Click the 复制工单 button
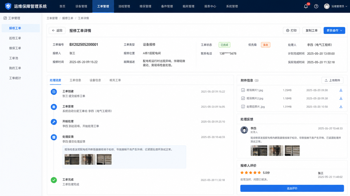The width and height of the screenshot is (350, 196). pos(312,30)
